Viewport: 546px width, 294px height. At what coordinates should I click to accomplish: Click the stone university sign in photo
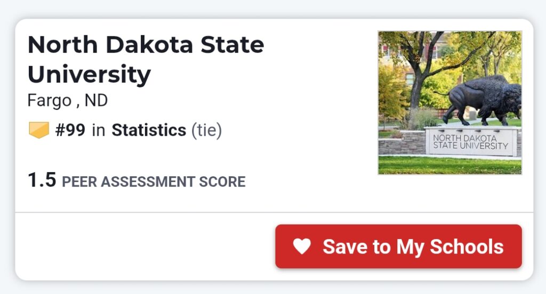471,142
